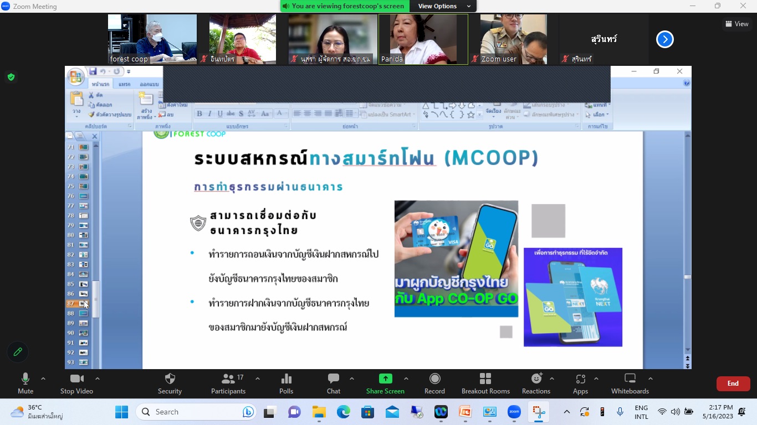Open the Zoom Chat panel
The image size is (757, 425).
[334, 383]
